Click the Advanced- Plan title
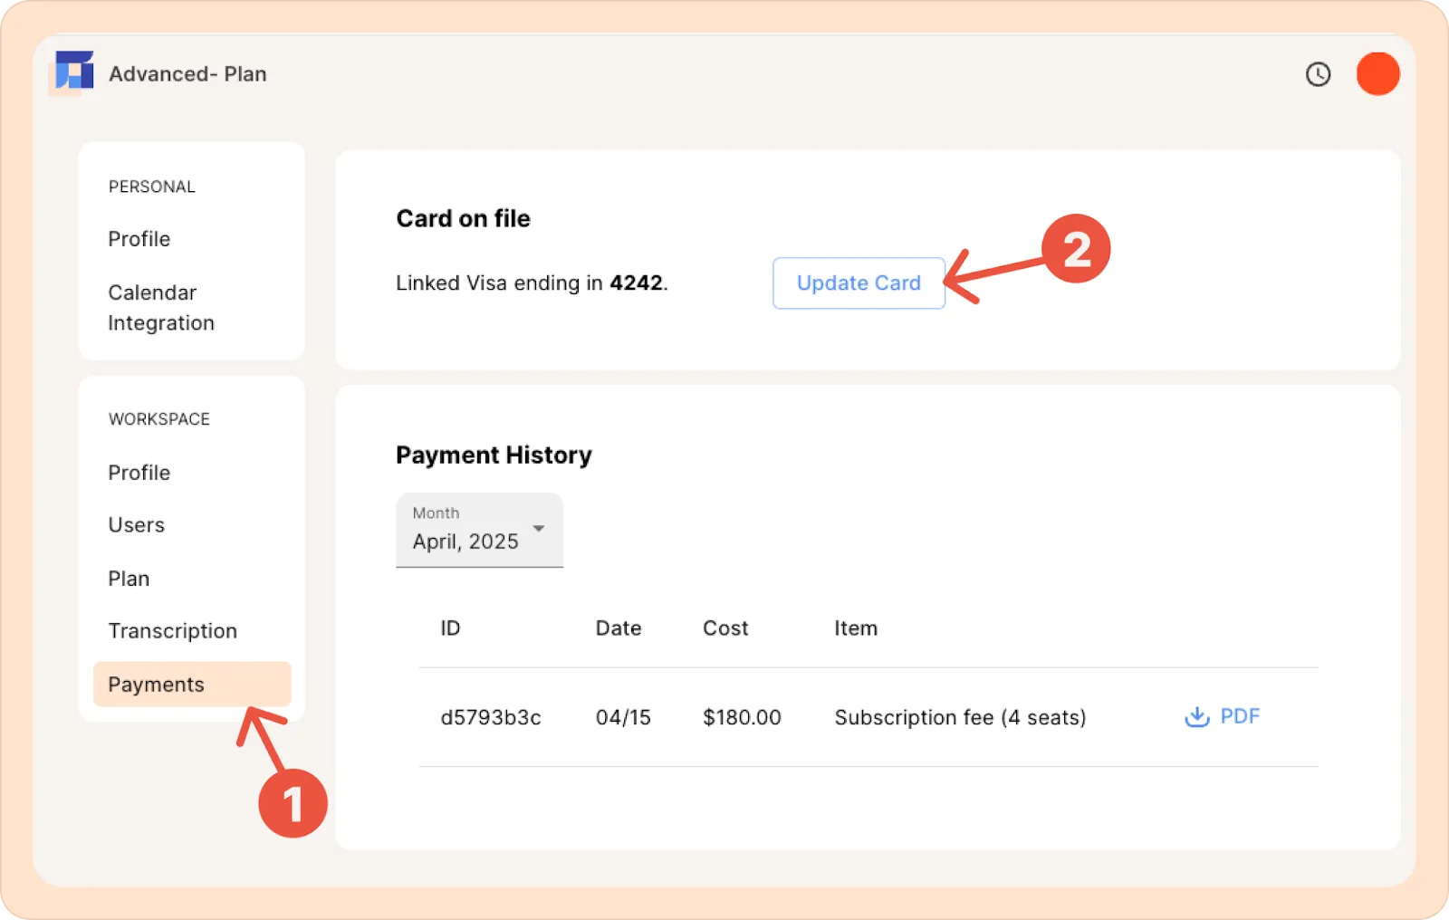 click(x=187, y=74)
